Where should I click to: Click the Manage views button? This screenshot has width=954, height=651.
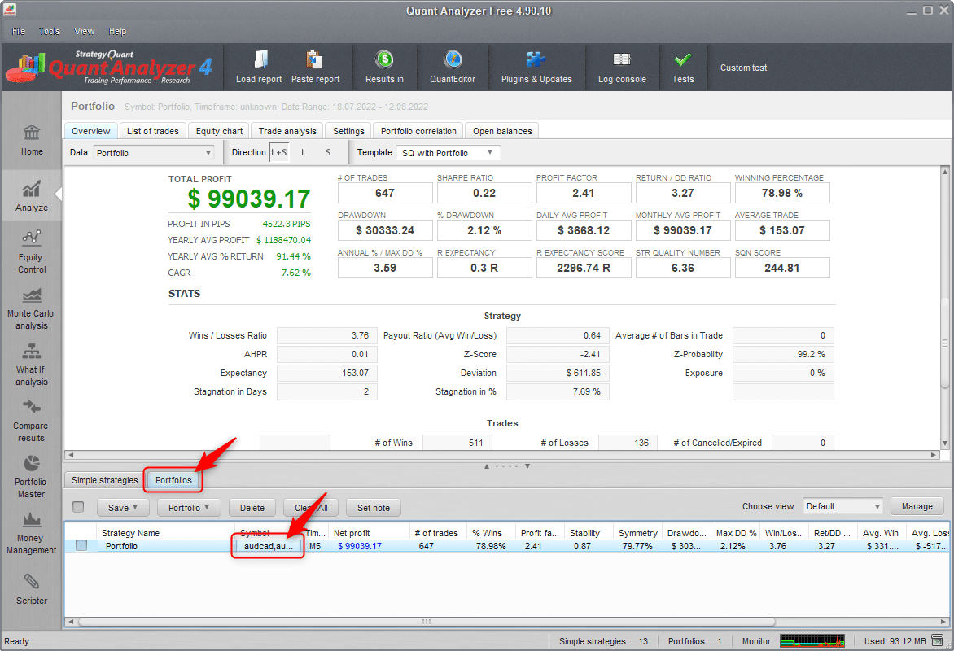tap(917, 506)
